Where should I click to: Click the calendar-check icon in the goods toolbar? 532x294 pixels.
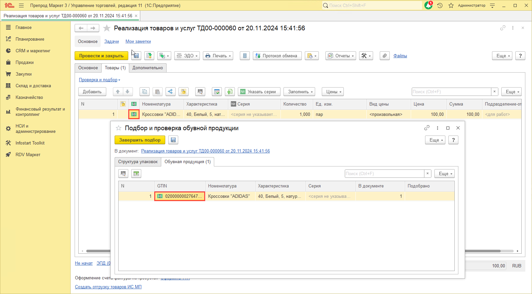click(x=217, y=92)
